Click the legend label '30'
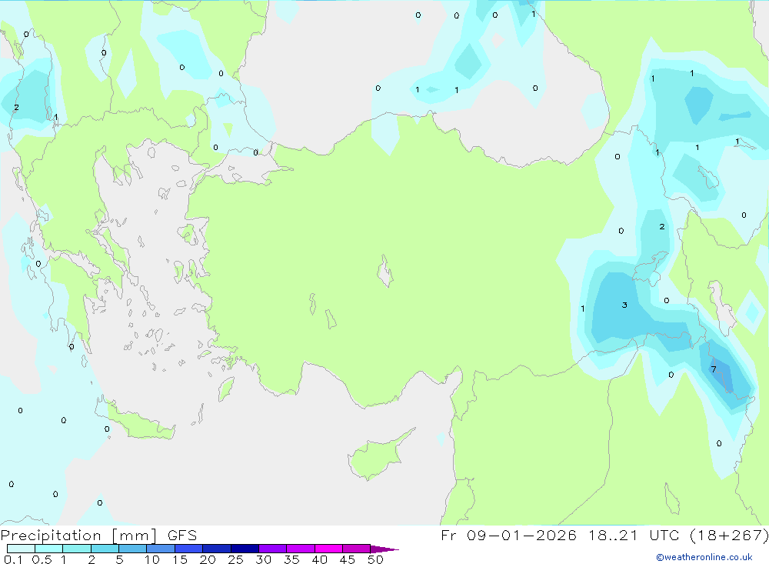This screenshot has width=769, height=564. click(263, 559)
